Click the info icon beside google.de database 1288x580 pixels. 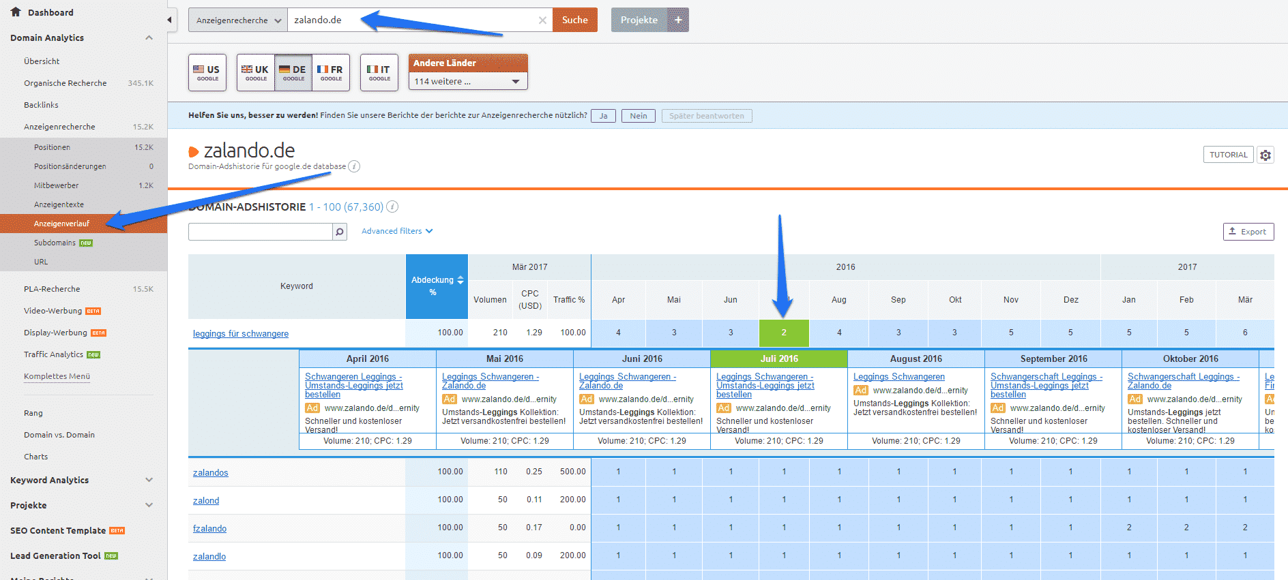tap(354, 166)
